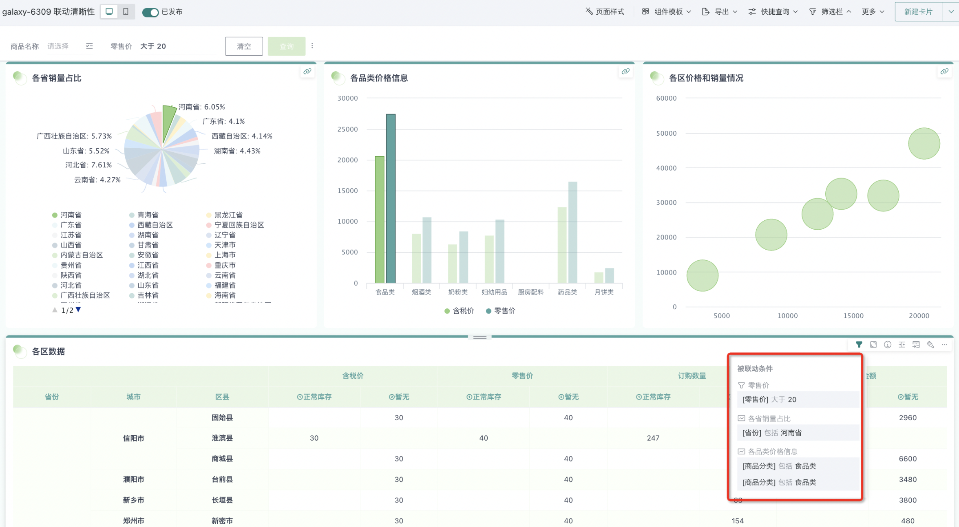The width and height of the screenshot is (959, 527).
Task: Click the 各省销量占比 entry in linkage popup
Action: [x=765, y=418]
